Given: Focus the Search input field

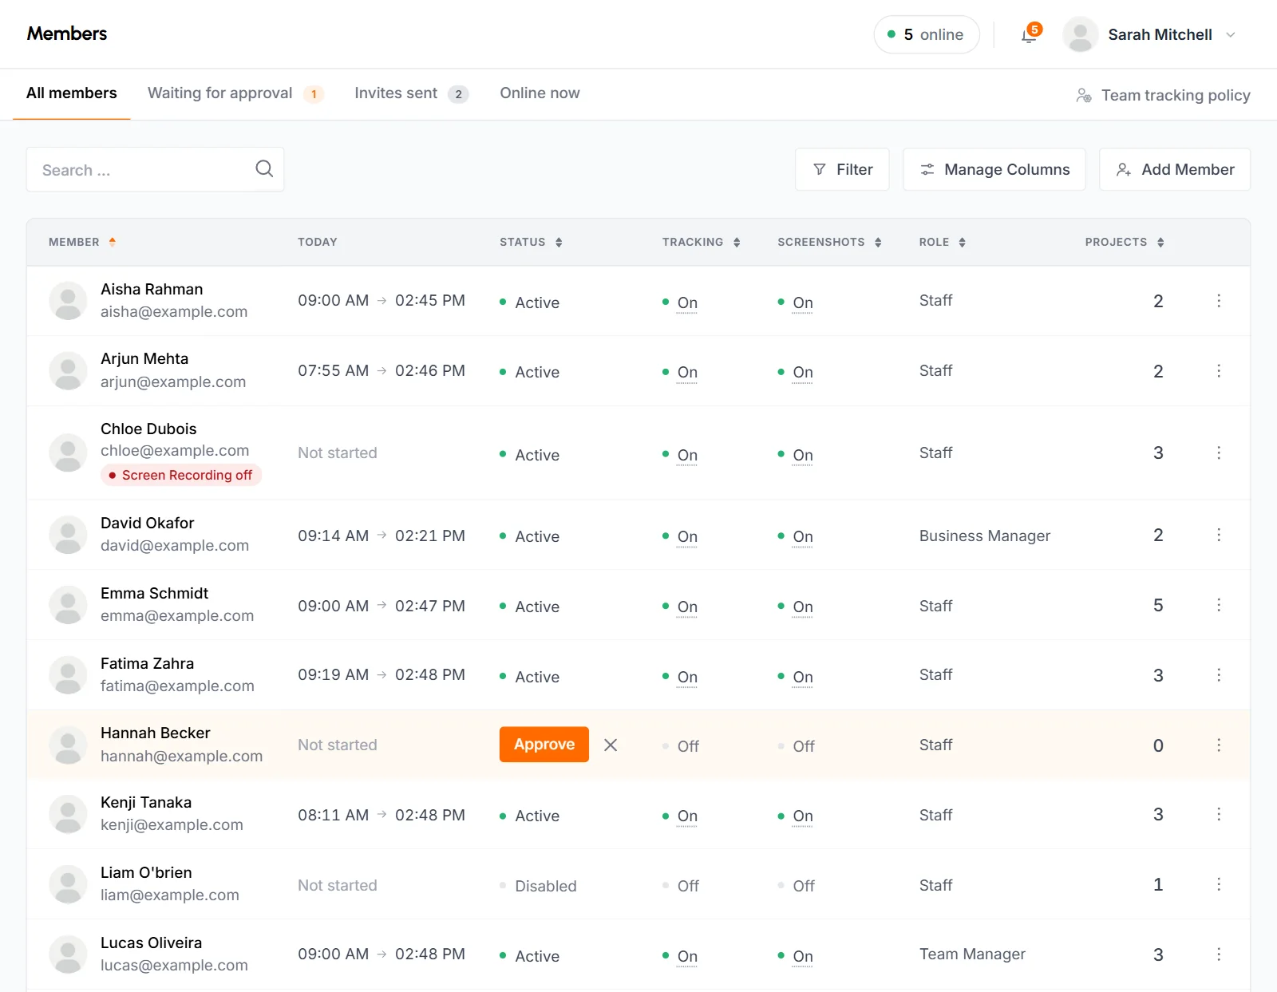Looking at the screenshot, I should coord(155,169).
